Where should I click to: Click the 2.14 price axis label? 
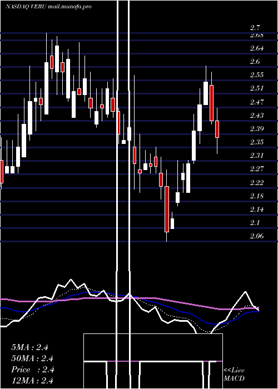(x=257, y=210)
